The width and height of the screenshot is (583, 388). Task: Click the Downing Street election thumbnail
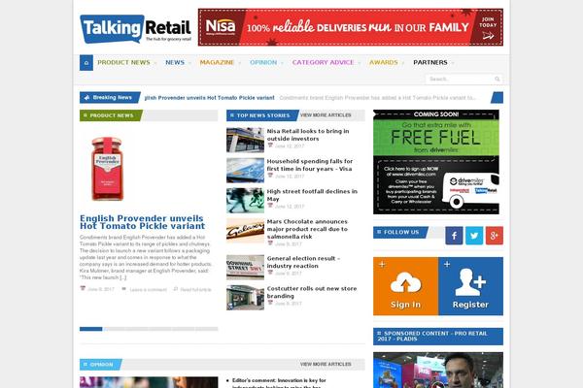click(x=246, y=268)
